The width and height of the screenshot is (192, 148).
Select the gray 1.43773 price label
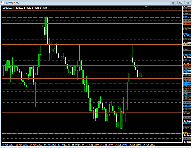pyautogui.click(x=187, y=81)
